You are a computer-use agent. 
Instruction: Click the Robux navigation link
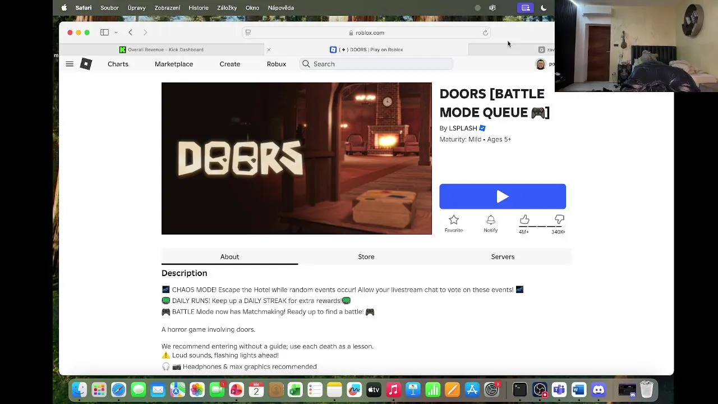[x=277, y=64]
